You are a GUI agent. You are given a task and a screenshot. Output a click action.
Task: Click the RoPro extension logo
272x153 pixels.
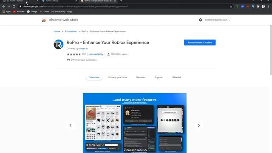coord(59,44)
